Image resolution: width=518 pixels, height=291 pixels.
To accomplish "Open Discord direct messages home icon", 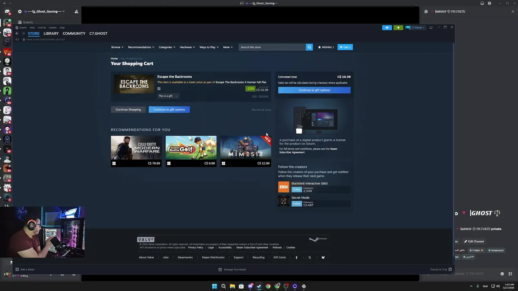I will pos(7,12).
